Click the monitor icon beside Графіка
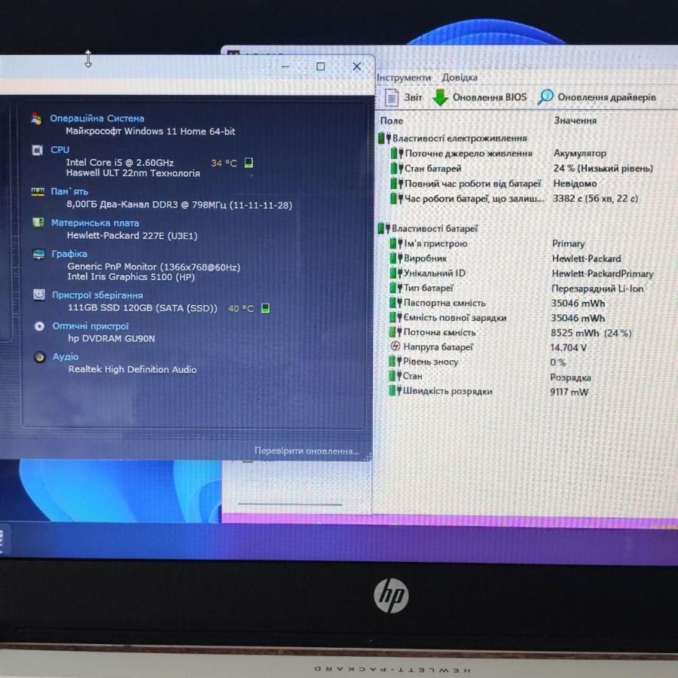The height and width of the screenshot is (678, 678). pyautogui.click(x=38, y=254)
